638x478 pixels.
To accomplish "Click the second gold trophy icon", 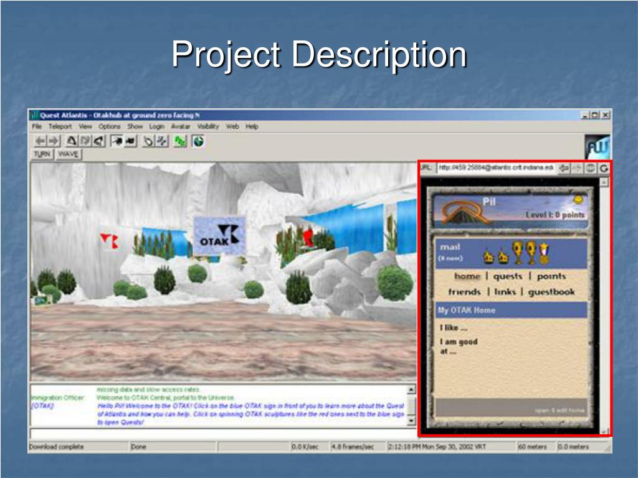I will pyautogui.click(x=531, y=253).
